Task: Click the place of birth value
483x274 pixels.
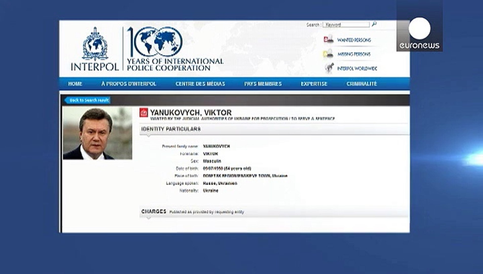Action: (x=245, y=176)
